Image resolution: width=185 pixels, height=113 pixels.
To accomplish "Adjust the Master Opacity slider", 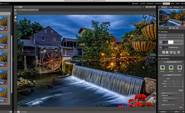I will pos(173,35).
